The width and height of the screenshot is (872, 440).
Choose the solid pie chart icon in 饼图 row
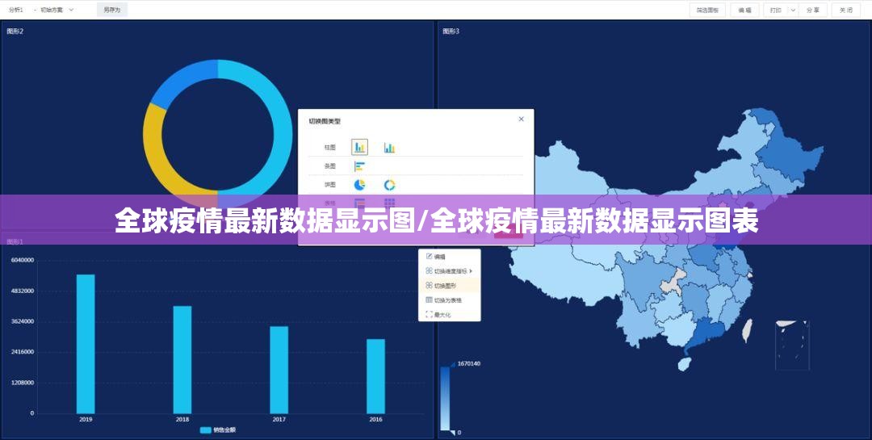[x=359, y=185]
